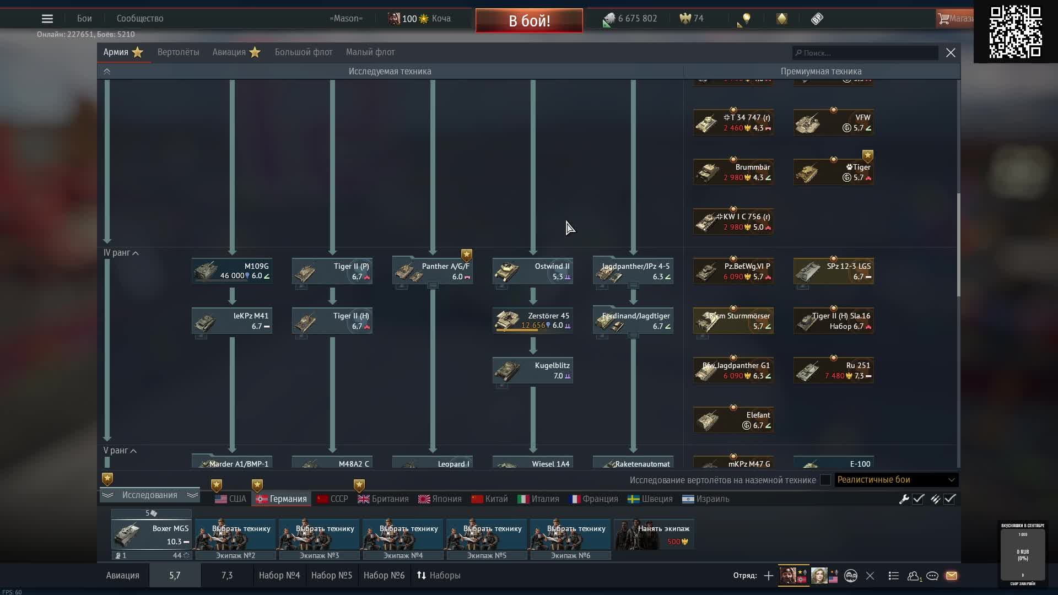Select the Boxer MGS crew slot

click(152, 535)
